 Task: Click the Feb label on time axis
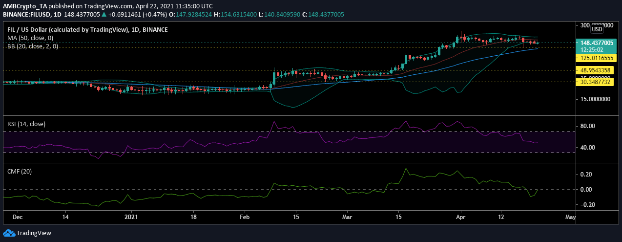coord(245,216)
